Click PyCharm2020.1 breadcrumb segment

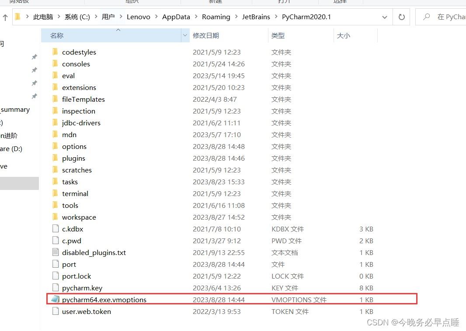(306, 17)
